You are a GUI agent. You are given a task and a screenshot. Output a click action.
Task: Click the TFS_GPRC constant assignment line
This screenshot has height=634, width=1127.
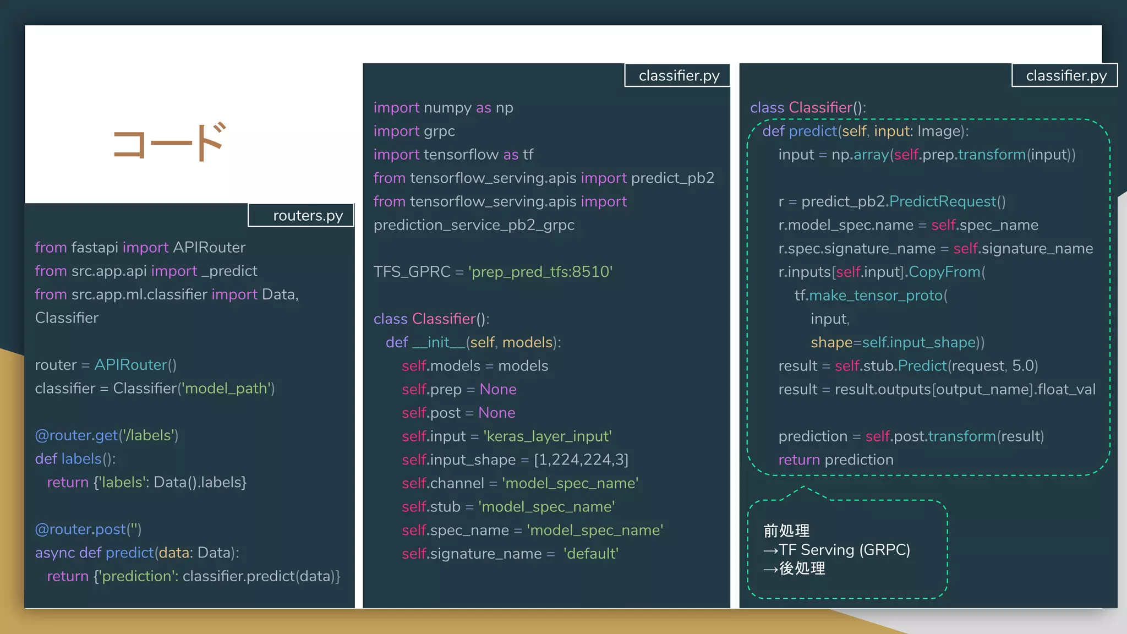coord(493,272)
